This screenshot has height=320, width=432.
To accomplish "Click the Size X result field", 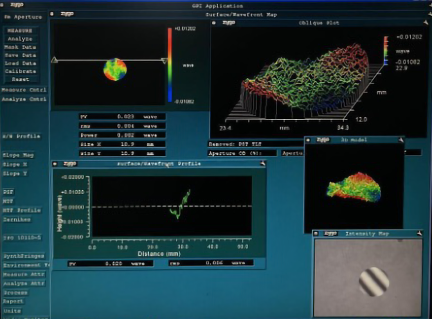I will tap(122, 144).
